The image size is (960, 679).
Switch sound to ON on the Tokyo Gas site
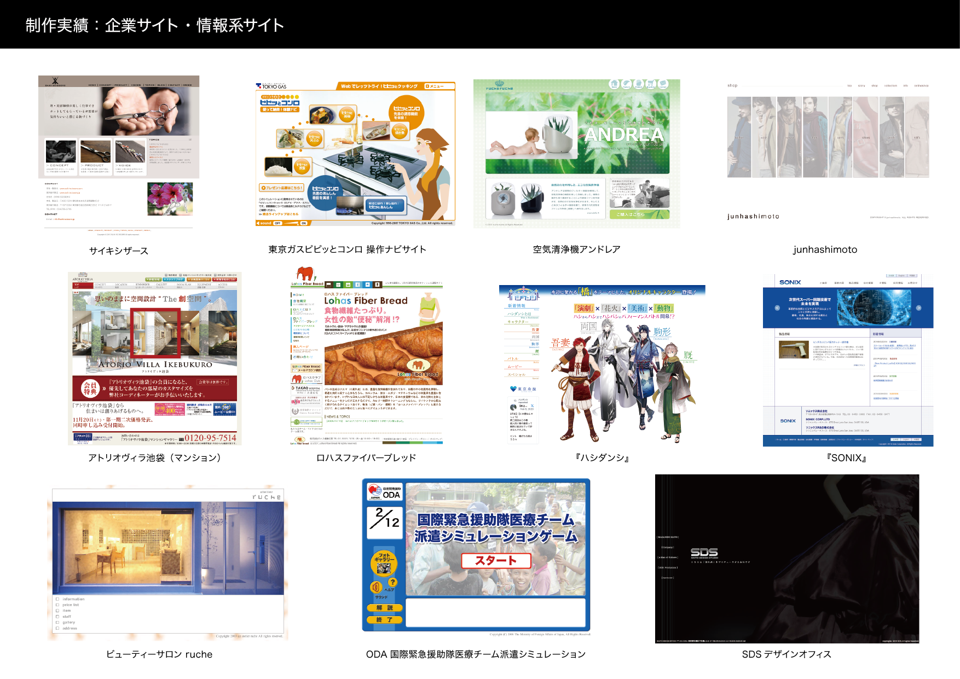(x=303, y=224)
